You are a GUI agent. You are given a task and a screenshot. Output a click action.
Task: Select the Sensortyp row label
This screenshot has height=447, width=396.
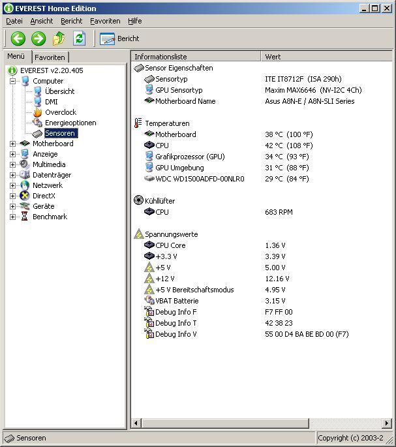click(172, 79)
